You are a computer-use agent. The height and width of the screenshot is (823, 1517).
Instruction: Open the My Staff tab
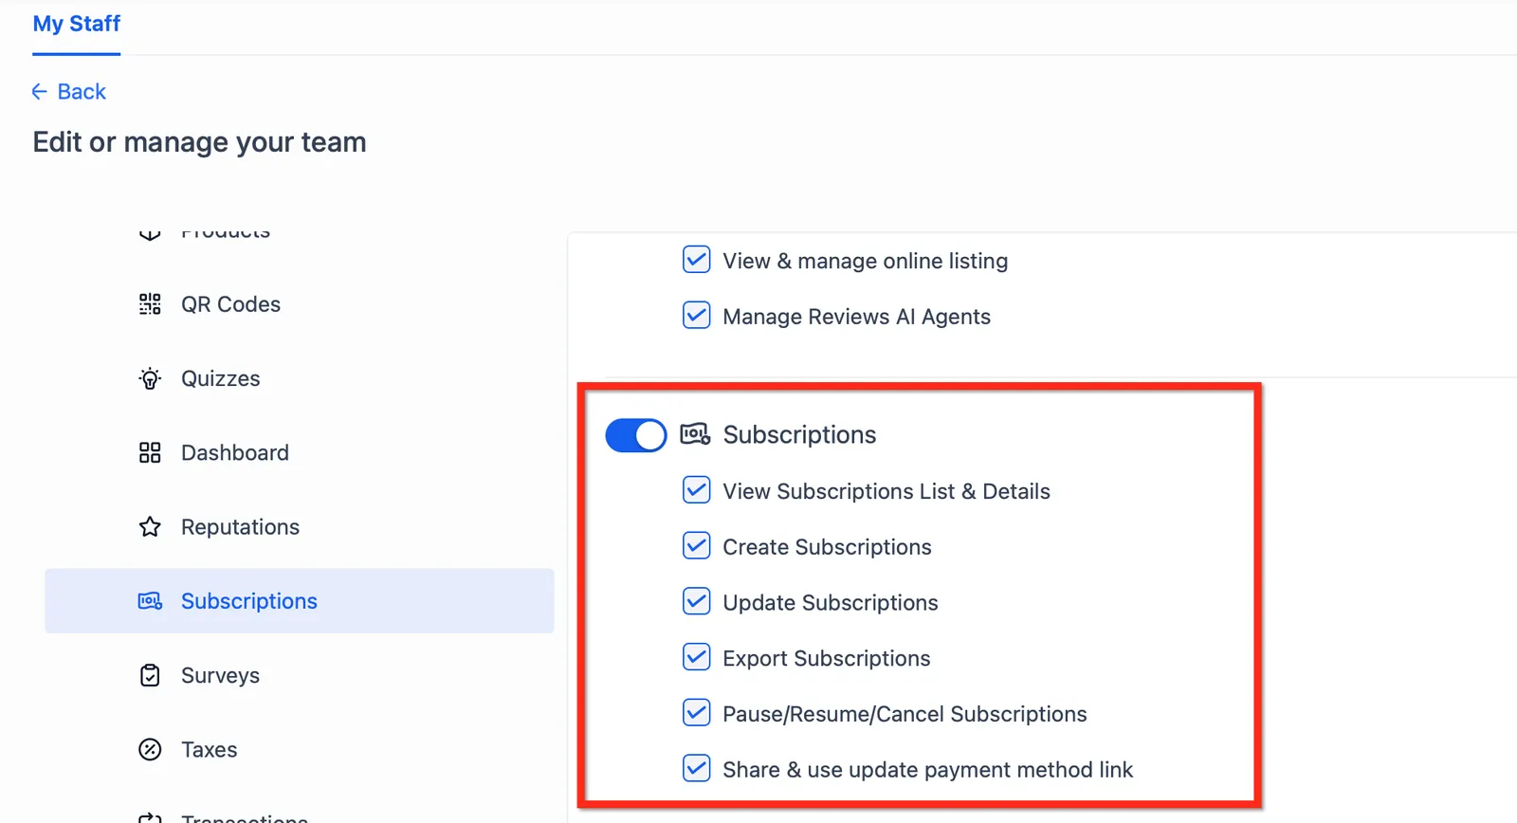click(77, 24)
